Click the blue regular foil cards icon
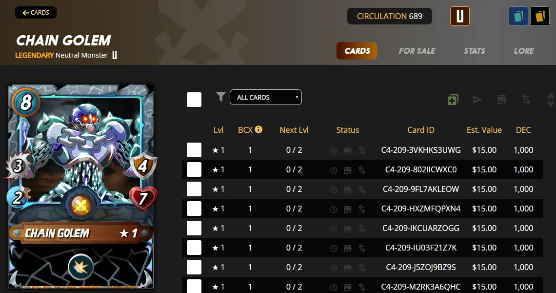The width and height of the screenshot is (556, 293). click(x=518, y=16)
